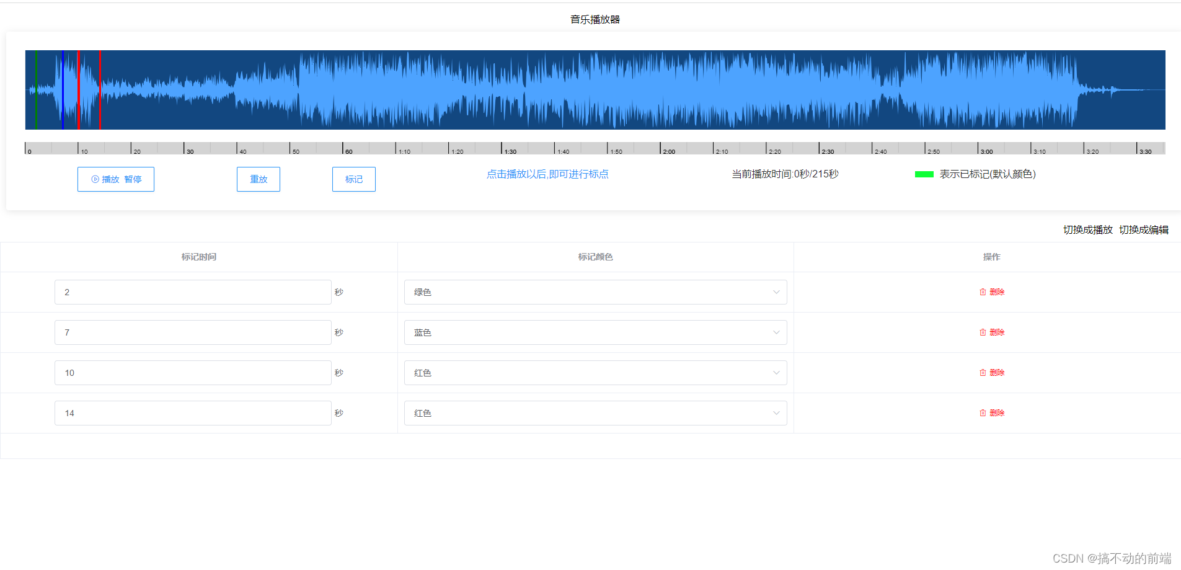Focus the time input containing 2
Image resolution: width=1181 pixels, height=570 pixels.
(193, 292)
